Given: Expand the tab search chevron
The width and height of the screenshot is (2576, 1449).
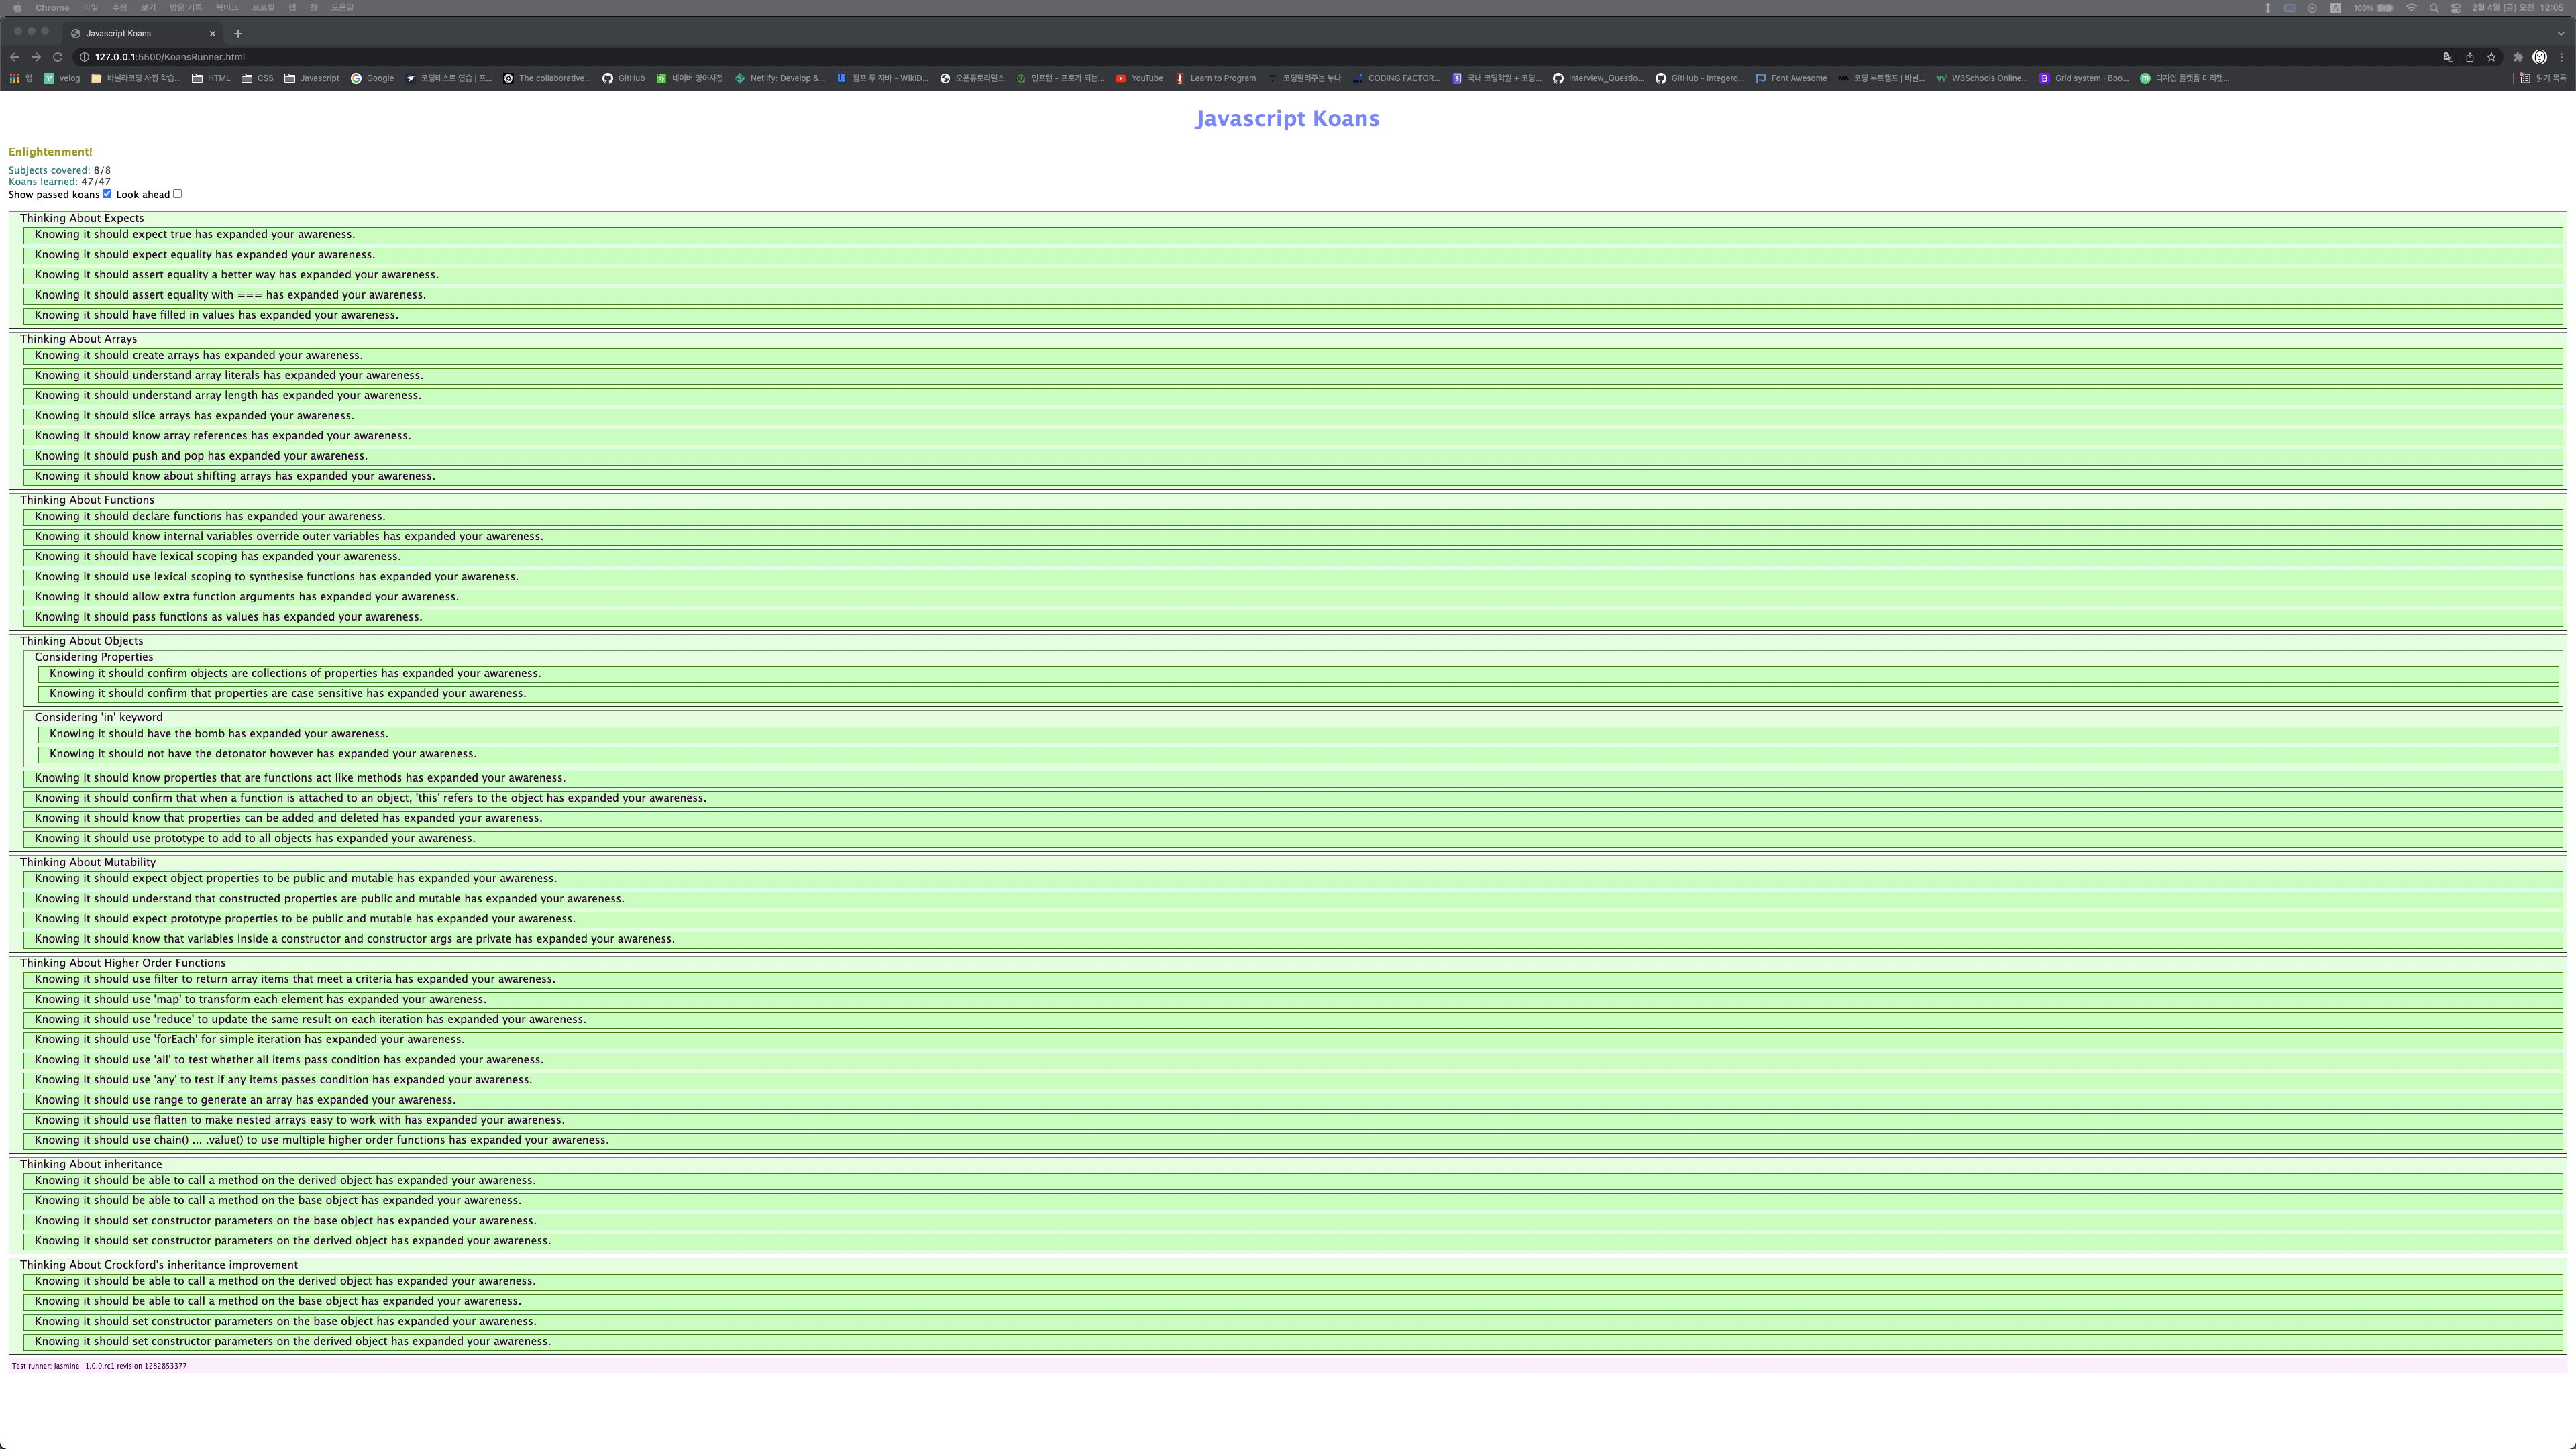Looking at the screenshot, I should click(x=2560, y=33).
